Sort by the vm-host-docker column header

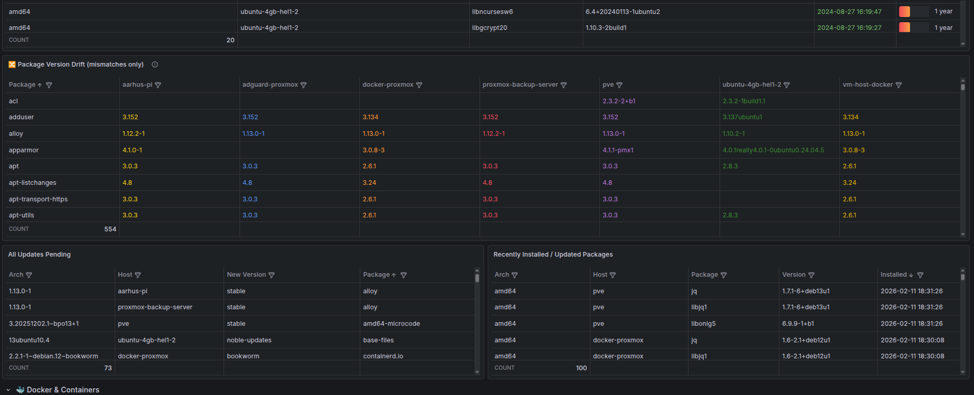click(868, 85)
